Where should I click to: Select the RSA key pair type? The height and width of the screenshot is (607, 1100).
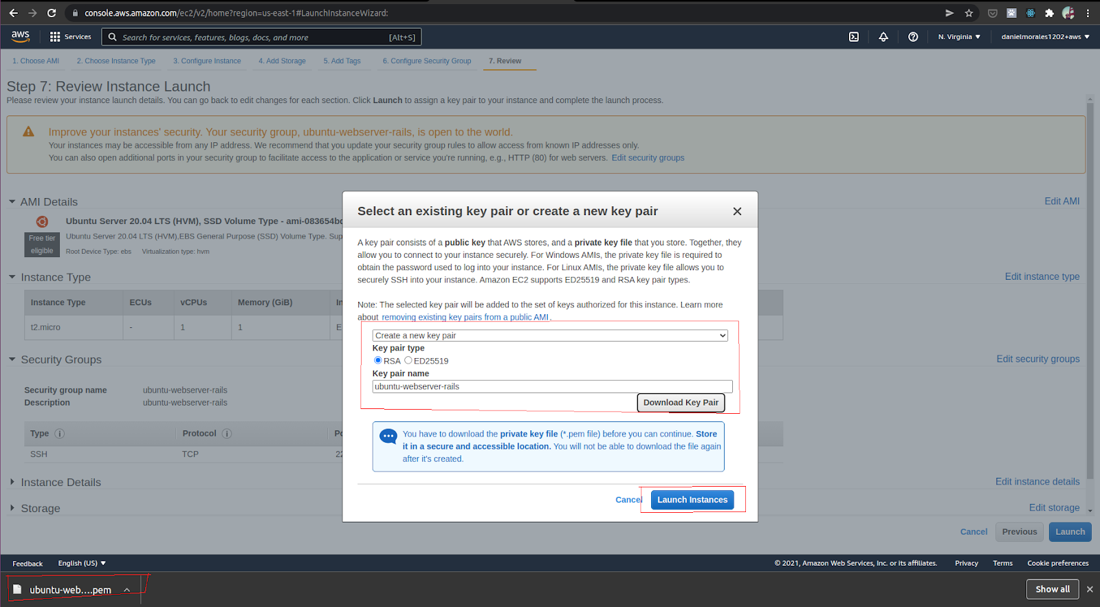[x=377, y=360]
